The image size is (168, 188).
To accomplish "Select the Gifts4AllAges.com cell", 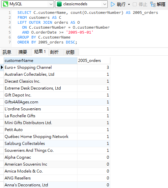I will 41,102.
